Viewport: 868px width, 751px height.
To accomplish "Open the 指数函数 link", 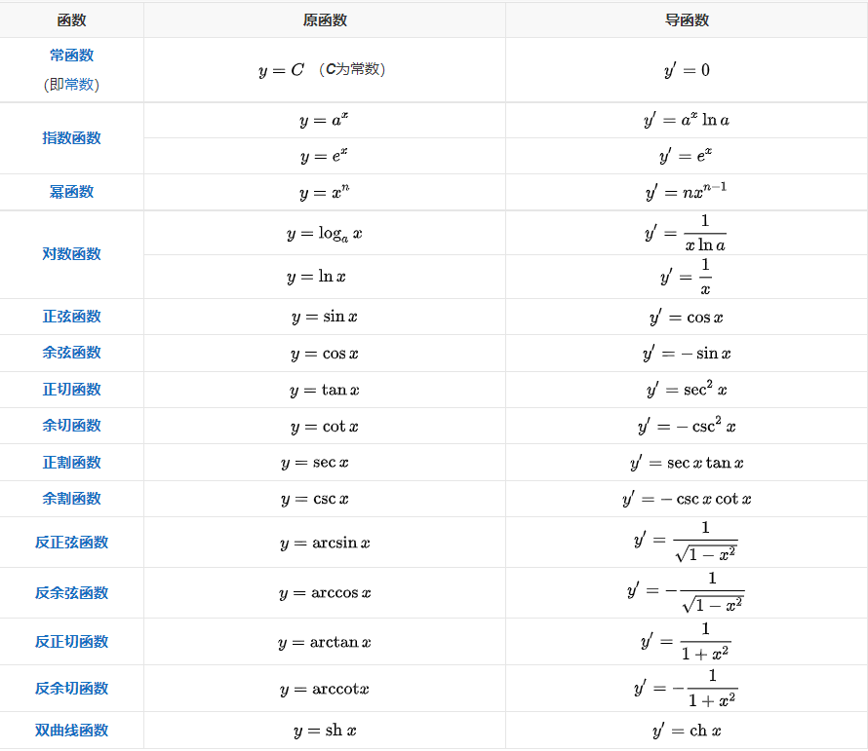I will 71,137.
